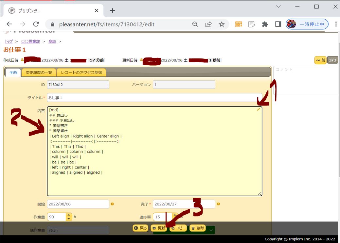Click the pencil edit icon in 内容 field
Screen dimensions: 340x243
[x=258, y=109]
